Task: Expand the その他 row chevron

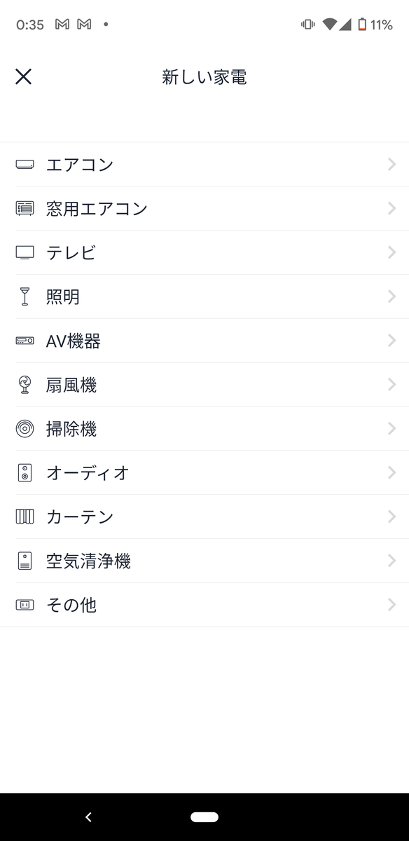Action: (391, 605)
